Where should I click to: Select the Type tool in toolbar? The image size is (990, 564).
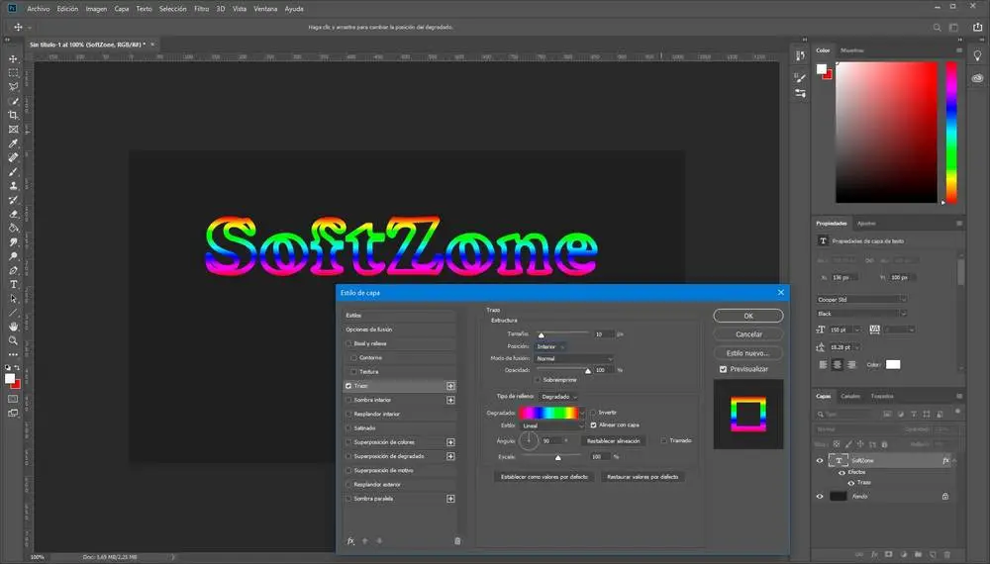click(x=13, y=285)
